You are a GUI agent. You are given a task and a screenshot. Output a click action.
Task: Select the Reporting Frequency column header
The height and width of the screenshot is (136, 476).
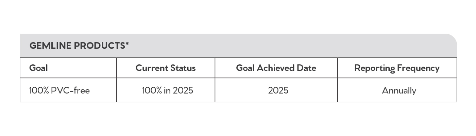(x=397, y=68)
